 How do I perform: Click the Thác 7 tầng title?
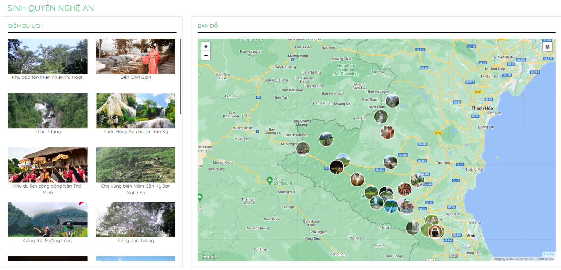[x=48, y=132]
